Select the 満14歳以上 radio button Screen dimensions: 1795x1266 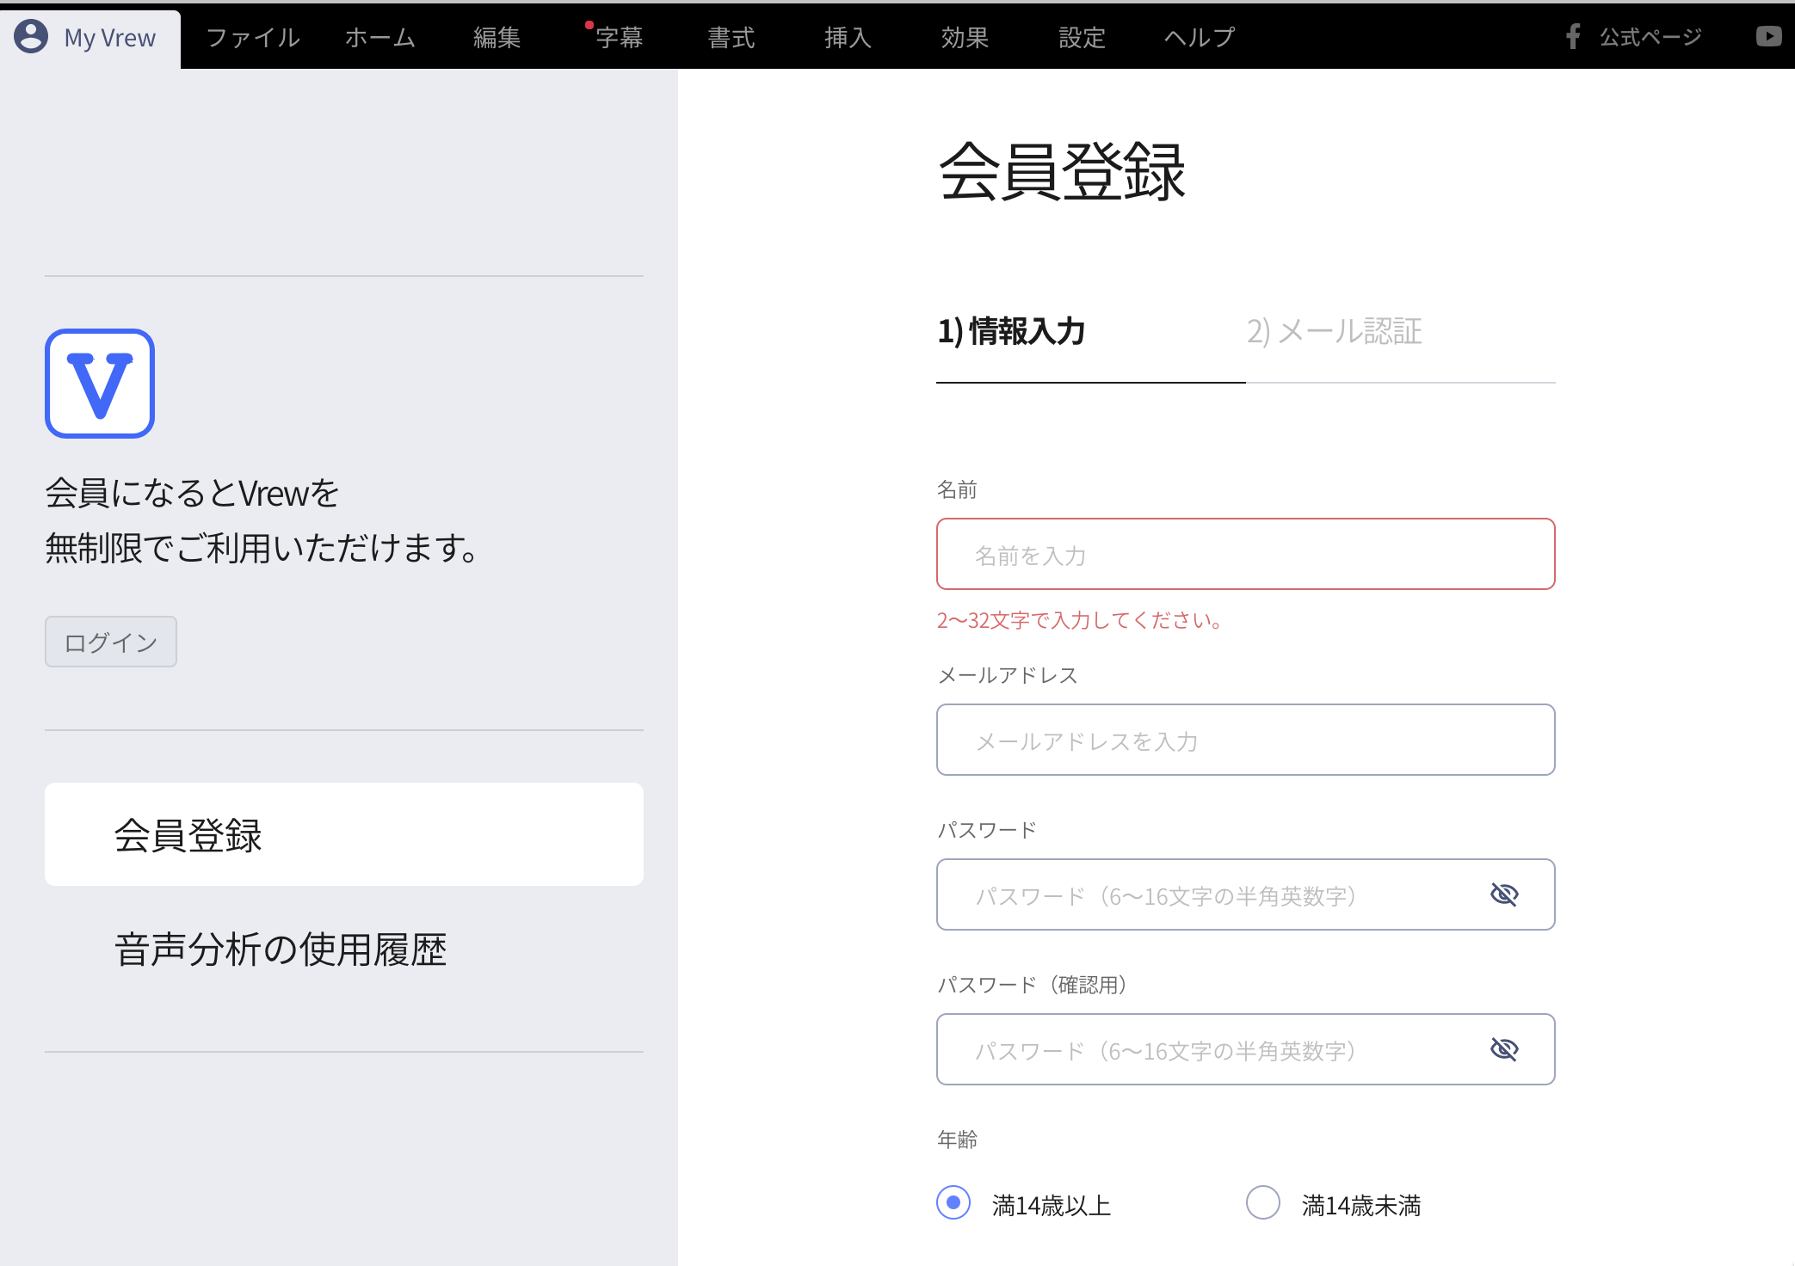pos(953,1202)
